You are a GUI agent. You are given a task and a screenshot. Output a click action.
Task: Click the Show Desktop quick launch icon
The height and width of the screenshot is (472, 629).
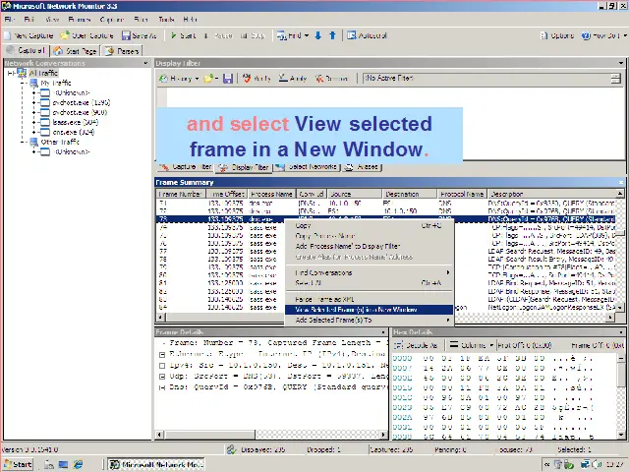(63, 464)
